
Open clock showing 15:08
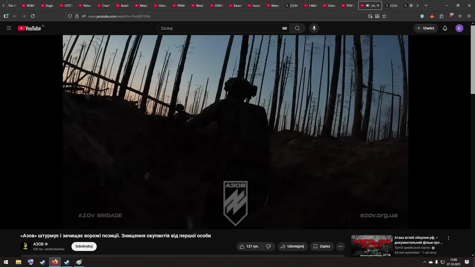click(453, 262)
